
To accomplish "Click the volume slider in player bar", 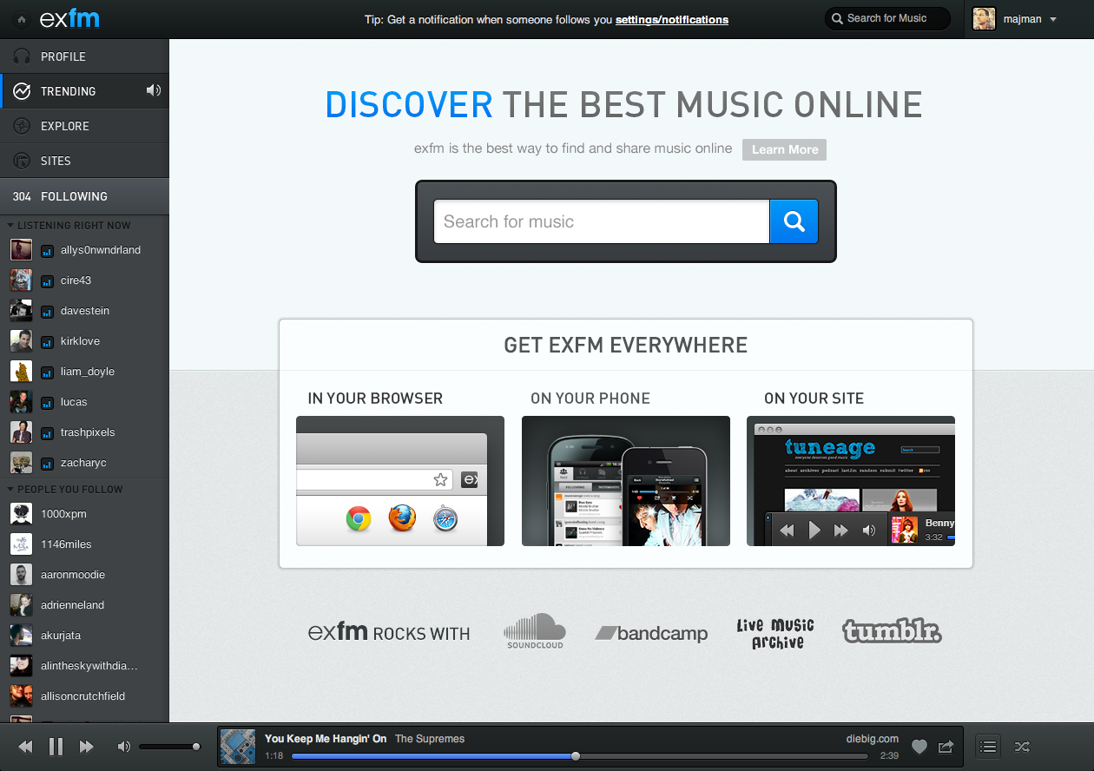I will pyautogui.click(x=170, y=747).
